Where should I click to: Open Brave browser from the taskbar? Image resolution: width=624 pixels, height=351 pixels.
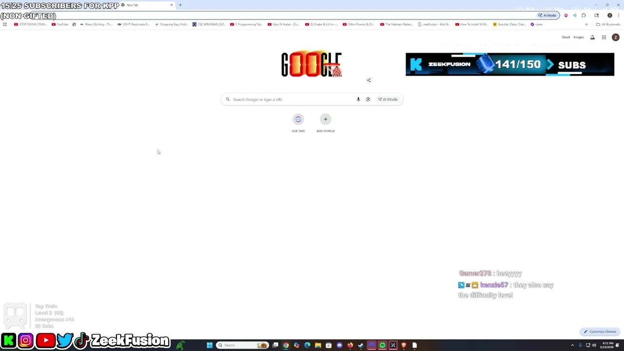404,345
